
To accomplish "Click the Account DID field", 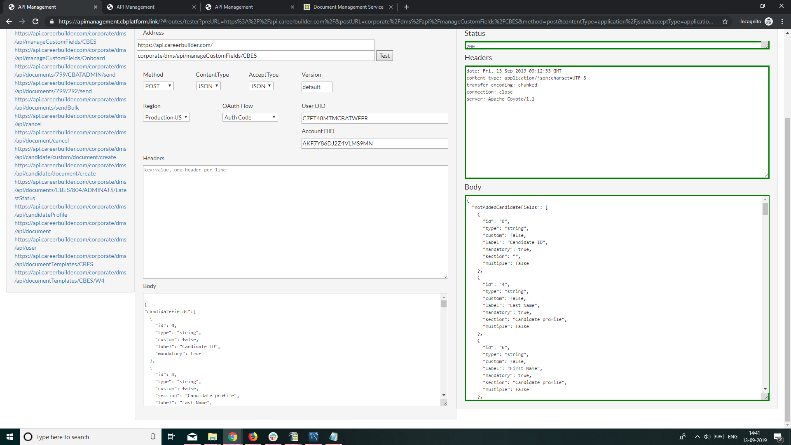I will tap(374, 143).
